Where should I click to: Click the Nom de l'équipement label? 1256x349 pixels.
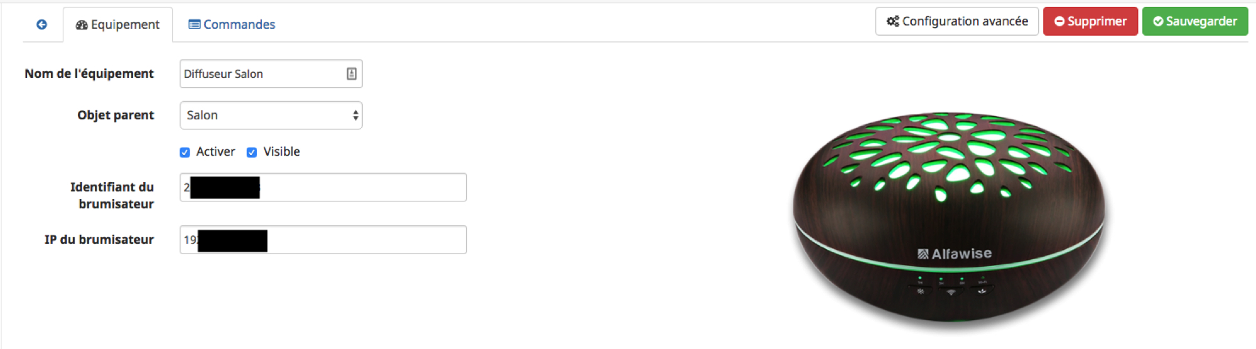pyautogui.click(x=89, y=73)
